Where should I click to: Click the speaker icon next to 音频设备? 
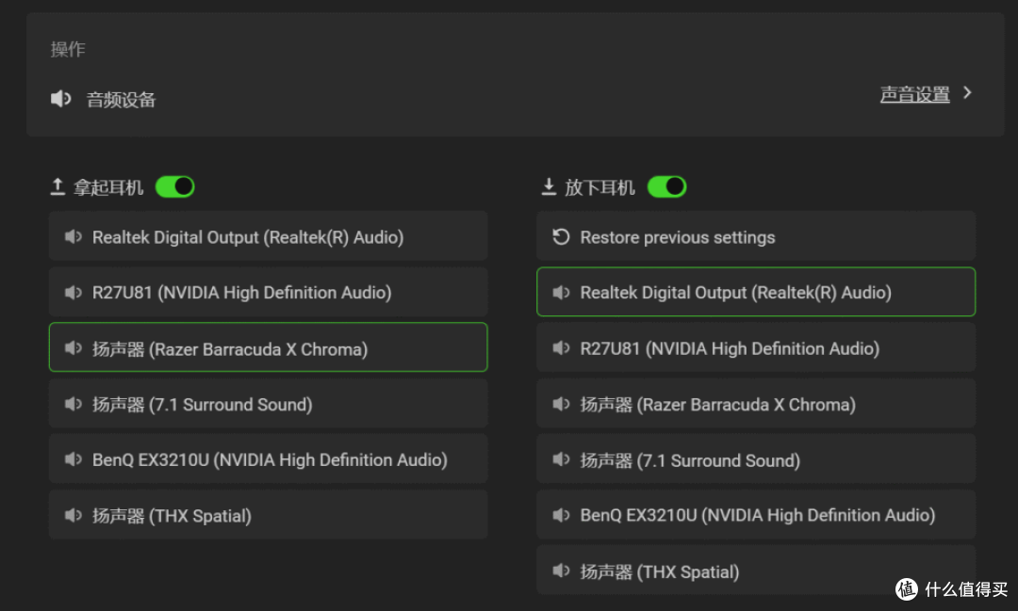60,99
